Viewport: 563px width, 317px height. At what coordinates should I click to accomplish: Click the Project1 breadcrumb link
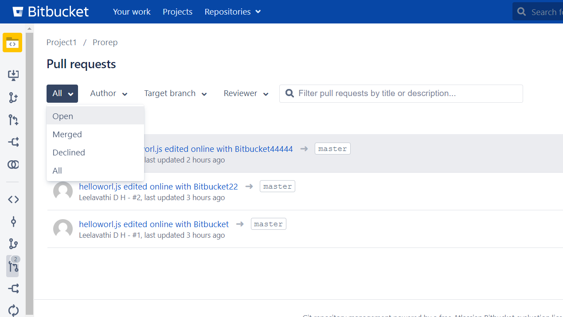tap(62, 43)
